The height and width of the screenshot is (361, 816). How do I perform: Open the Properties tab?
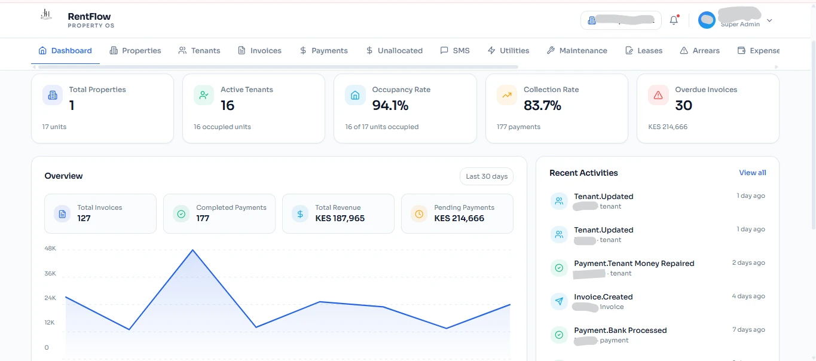pyautogui.click(x=135, y=51)
